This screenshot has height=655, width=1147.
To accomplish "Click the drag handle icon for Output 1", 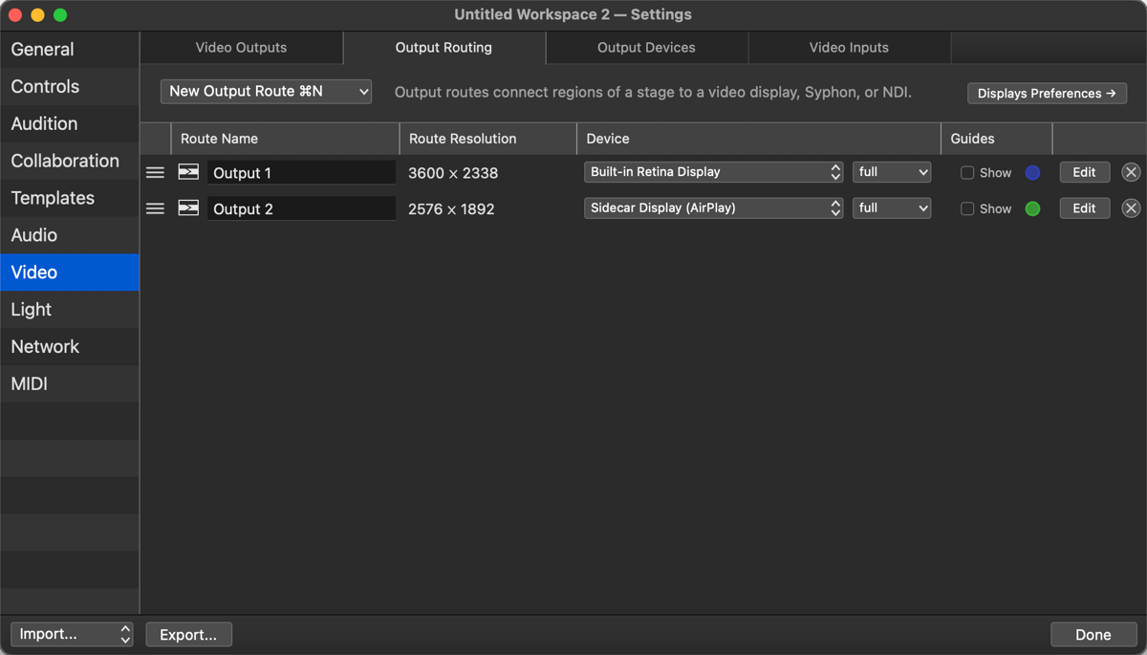I will (155, 173).
